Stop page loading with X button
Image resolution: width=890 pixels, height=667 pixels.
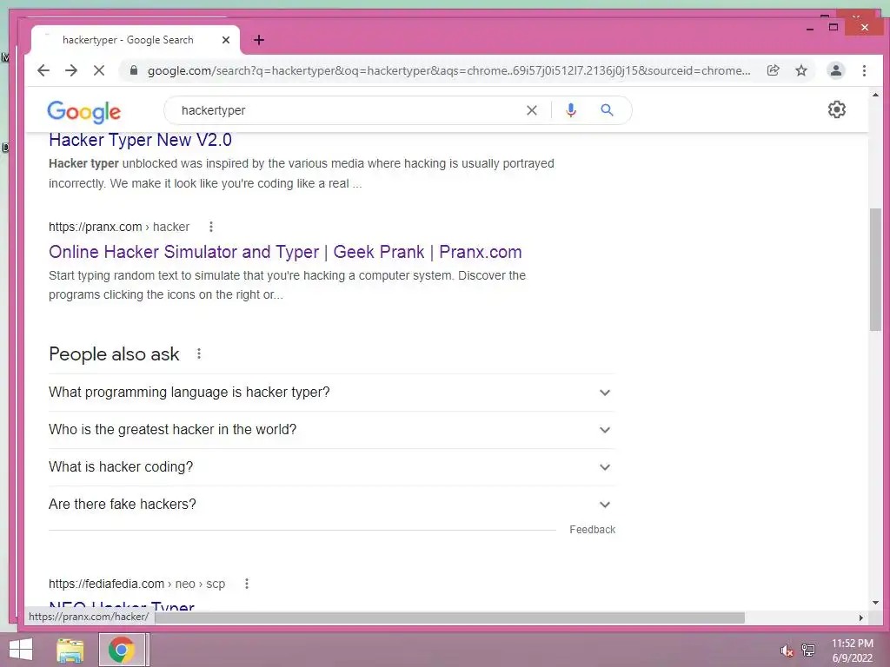(x=99, y=70)
